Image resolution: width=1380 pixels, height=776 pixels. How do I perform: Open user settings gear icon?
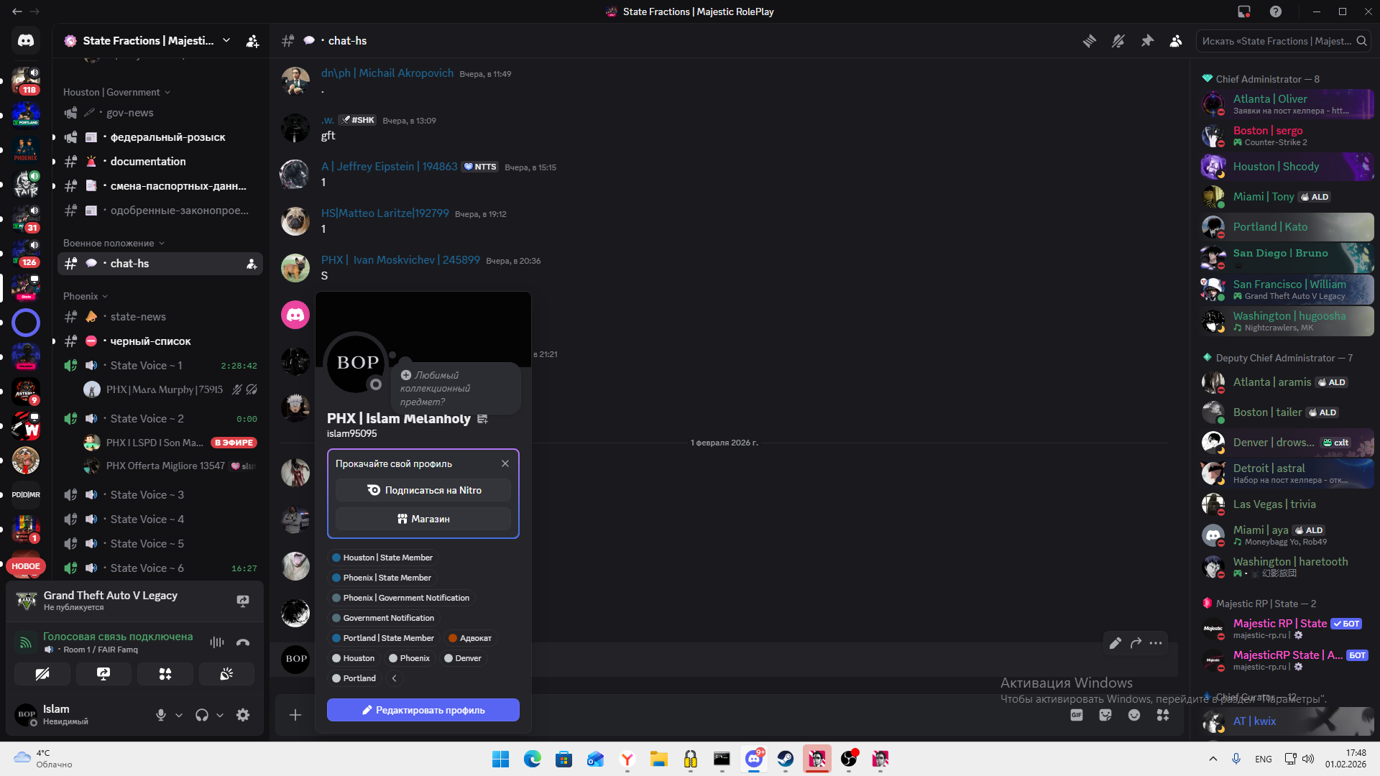coord(243,715)
